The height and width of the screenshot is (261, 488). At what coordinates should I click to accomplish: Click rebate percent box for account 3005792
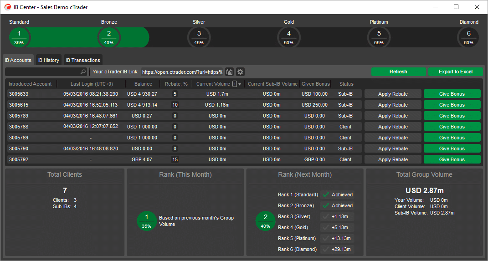click(x=175, y=159)
